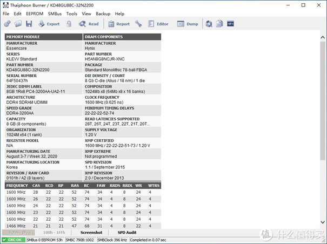Click the Read SPD toolbar button
Image resolution: width=327 pixels, height=244 pixels.
click(x=89, y=24)
